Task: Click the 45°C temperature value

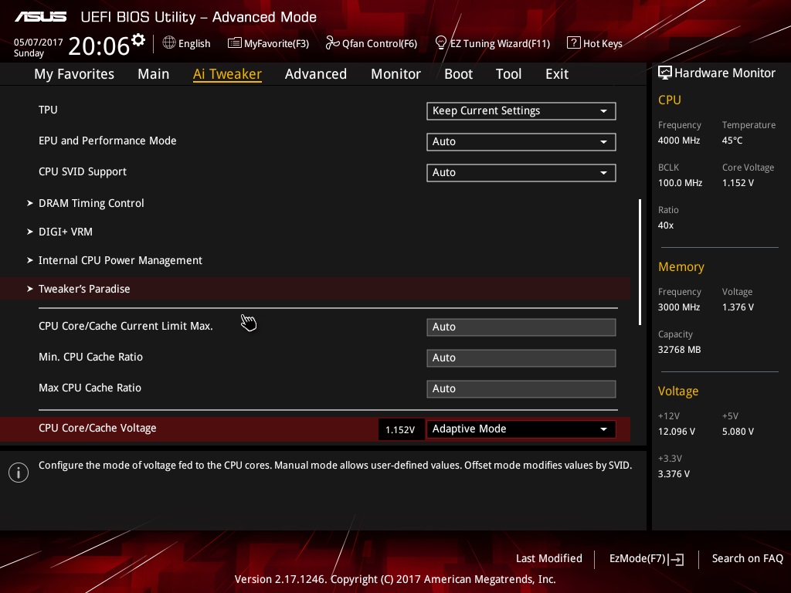Action: pos(732,141)
